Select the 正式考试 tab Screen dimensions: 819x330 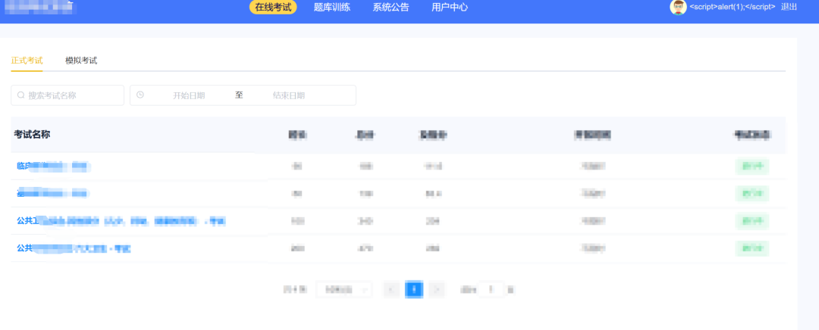[x=27, y=61]
